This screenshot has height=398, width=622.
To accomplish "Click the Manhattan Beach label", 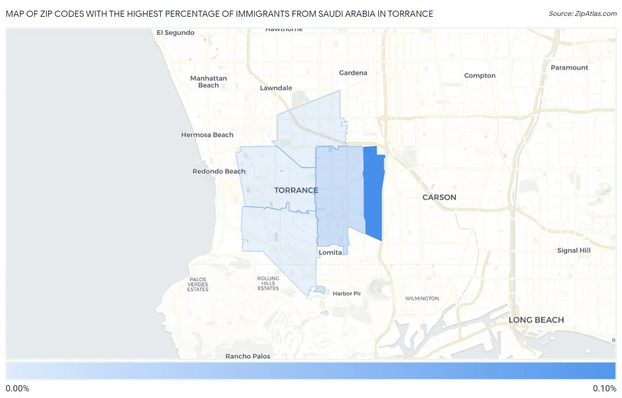I will [208, 82].
